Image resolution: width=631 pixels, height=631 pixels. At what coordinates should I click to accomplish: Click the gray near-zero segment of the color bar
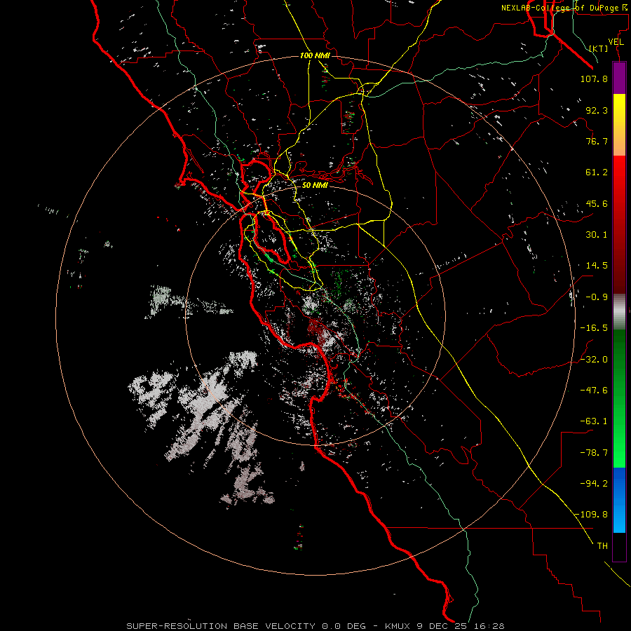click(x=619, y=312)
